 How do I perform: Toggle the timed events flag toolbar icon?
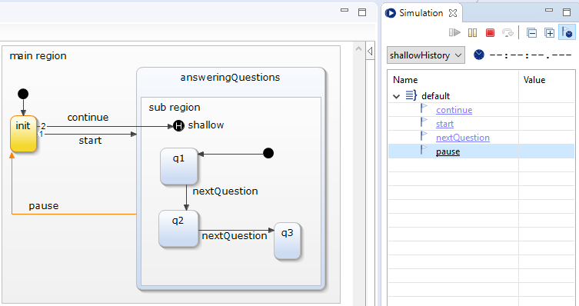pos(567,32)
